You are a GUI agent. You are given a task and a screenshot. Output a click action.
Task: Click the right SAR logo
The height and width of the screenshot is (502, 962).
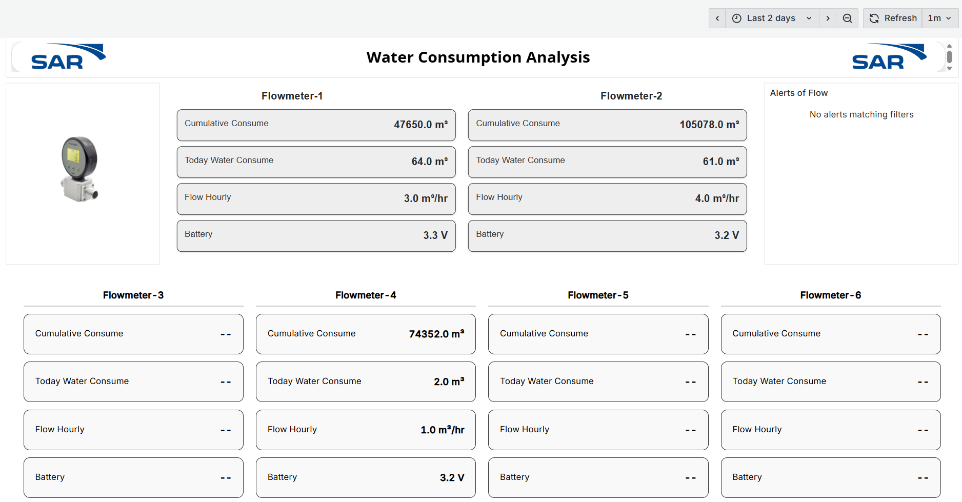[x=889, y=57]
